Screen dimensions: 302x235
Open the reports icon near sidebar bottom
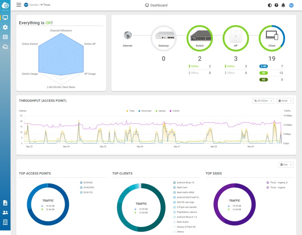5,203
